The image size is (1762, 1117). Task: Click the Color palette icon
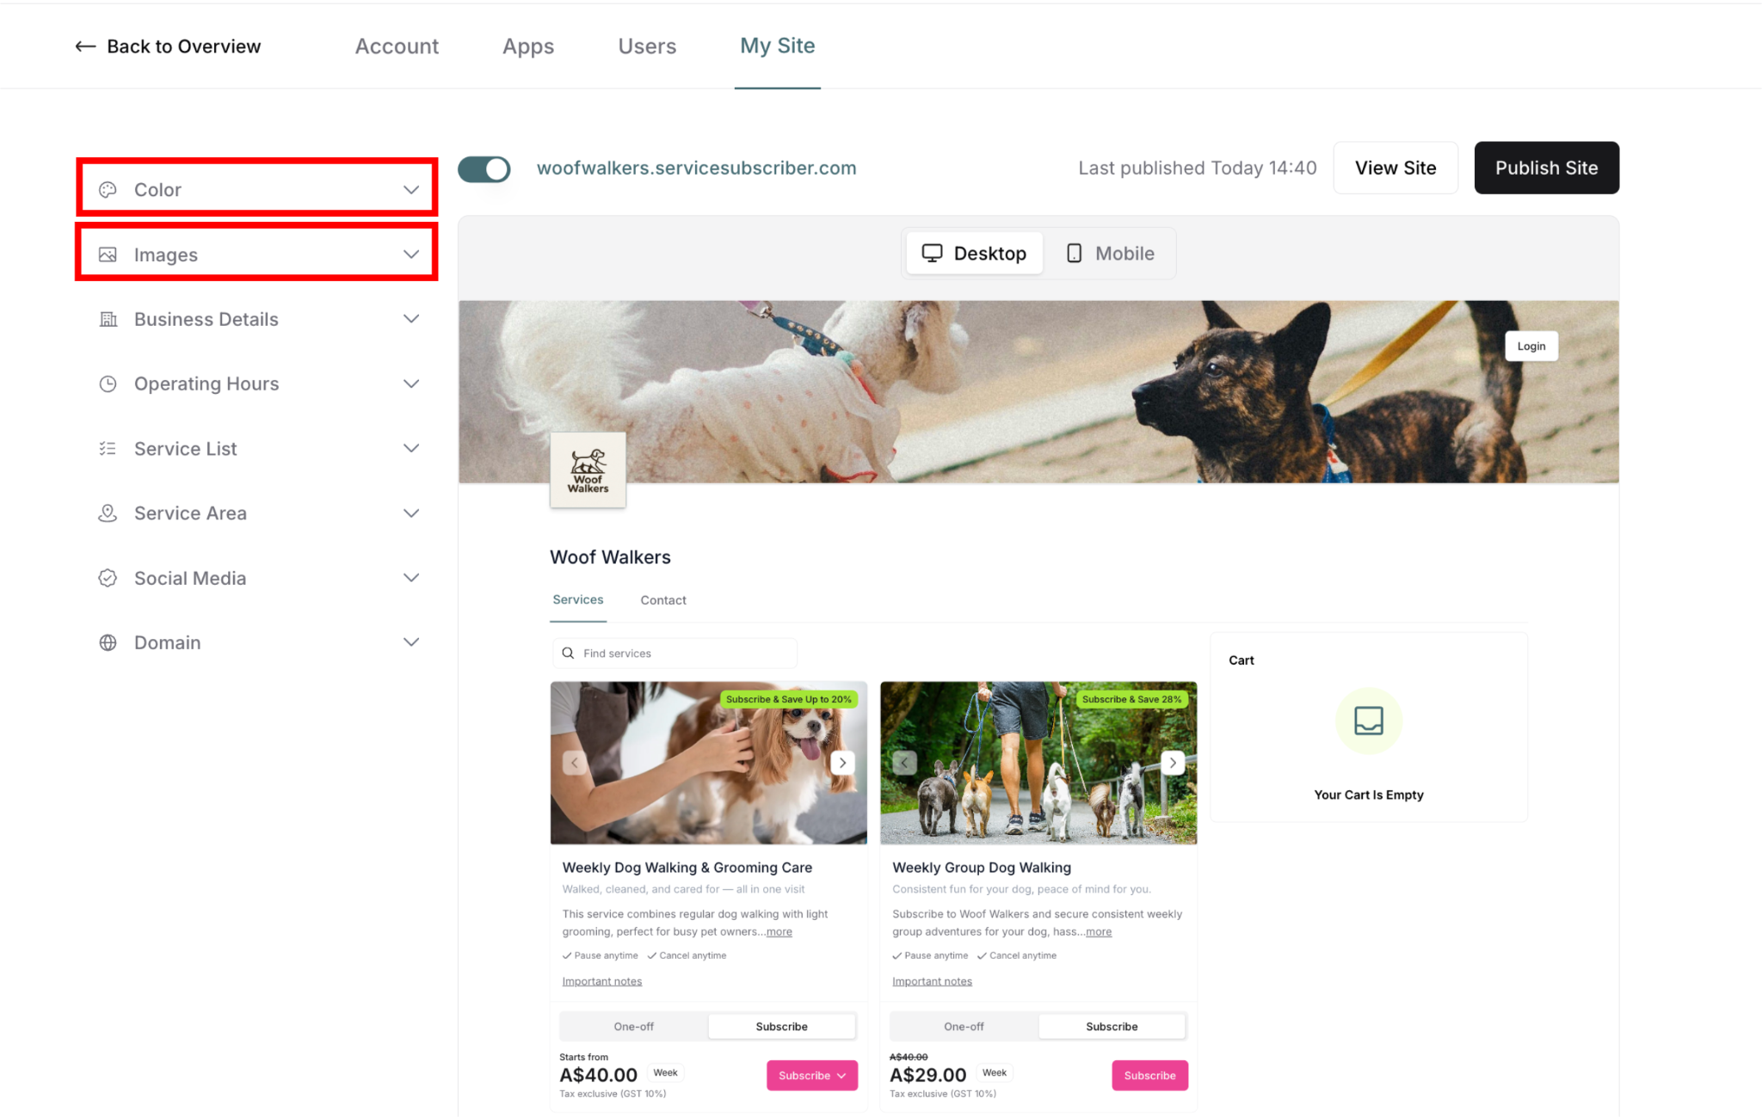tap(108, 190)
